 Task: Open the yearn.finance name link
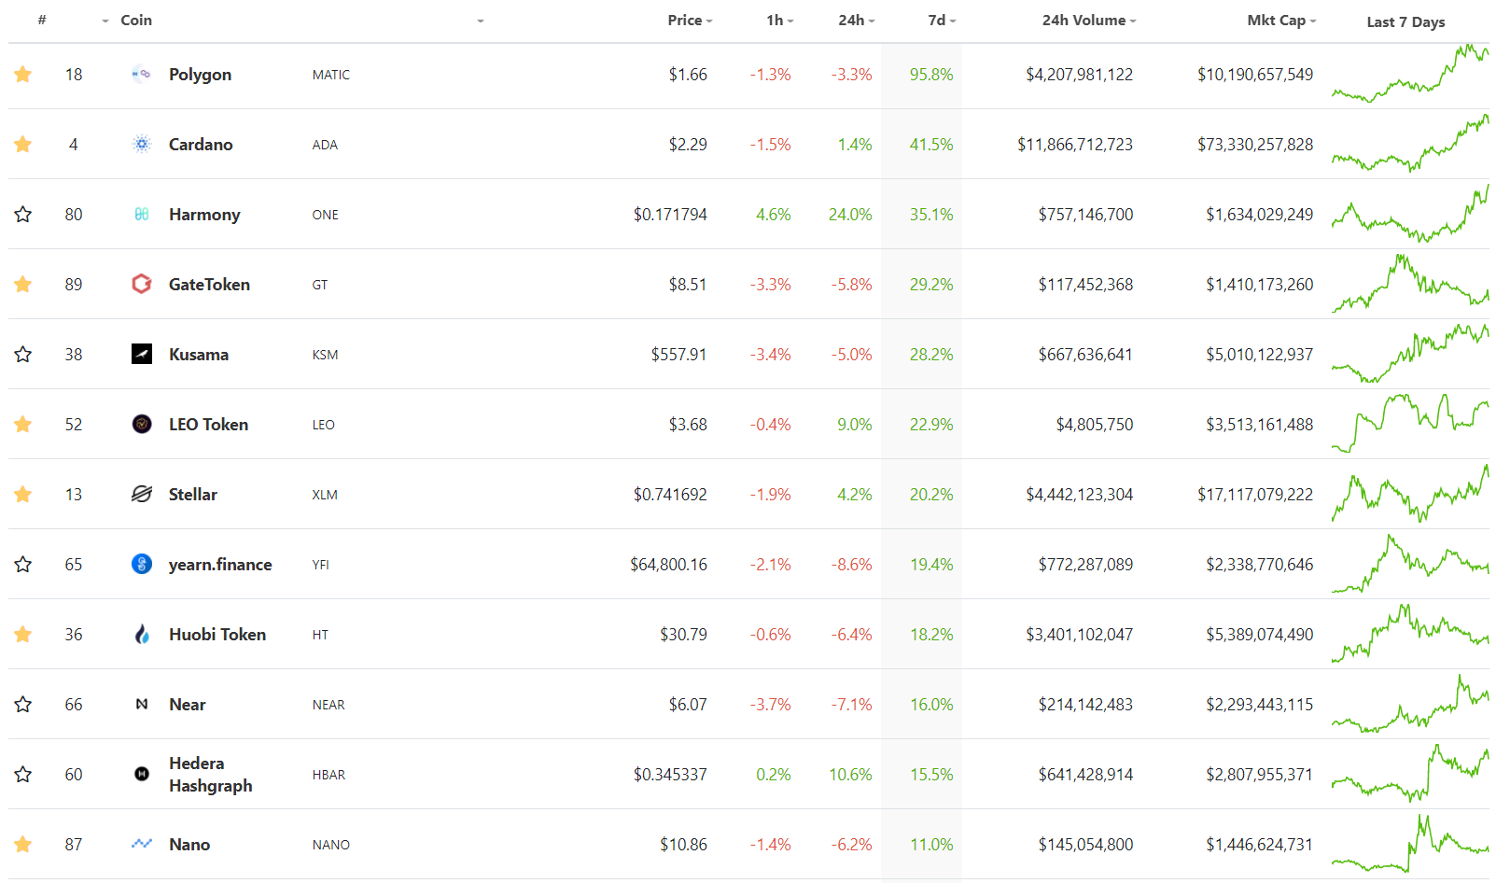click(220, 564)
